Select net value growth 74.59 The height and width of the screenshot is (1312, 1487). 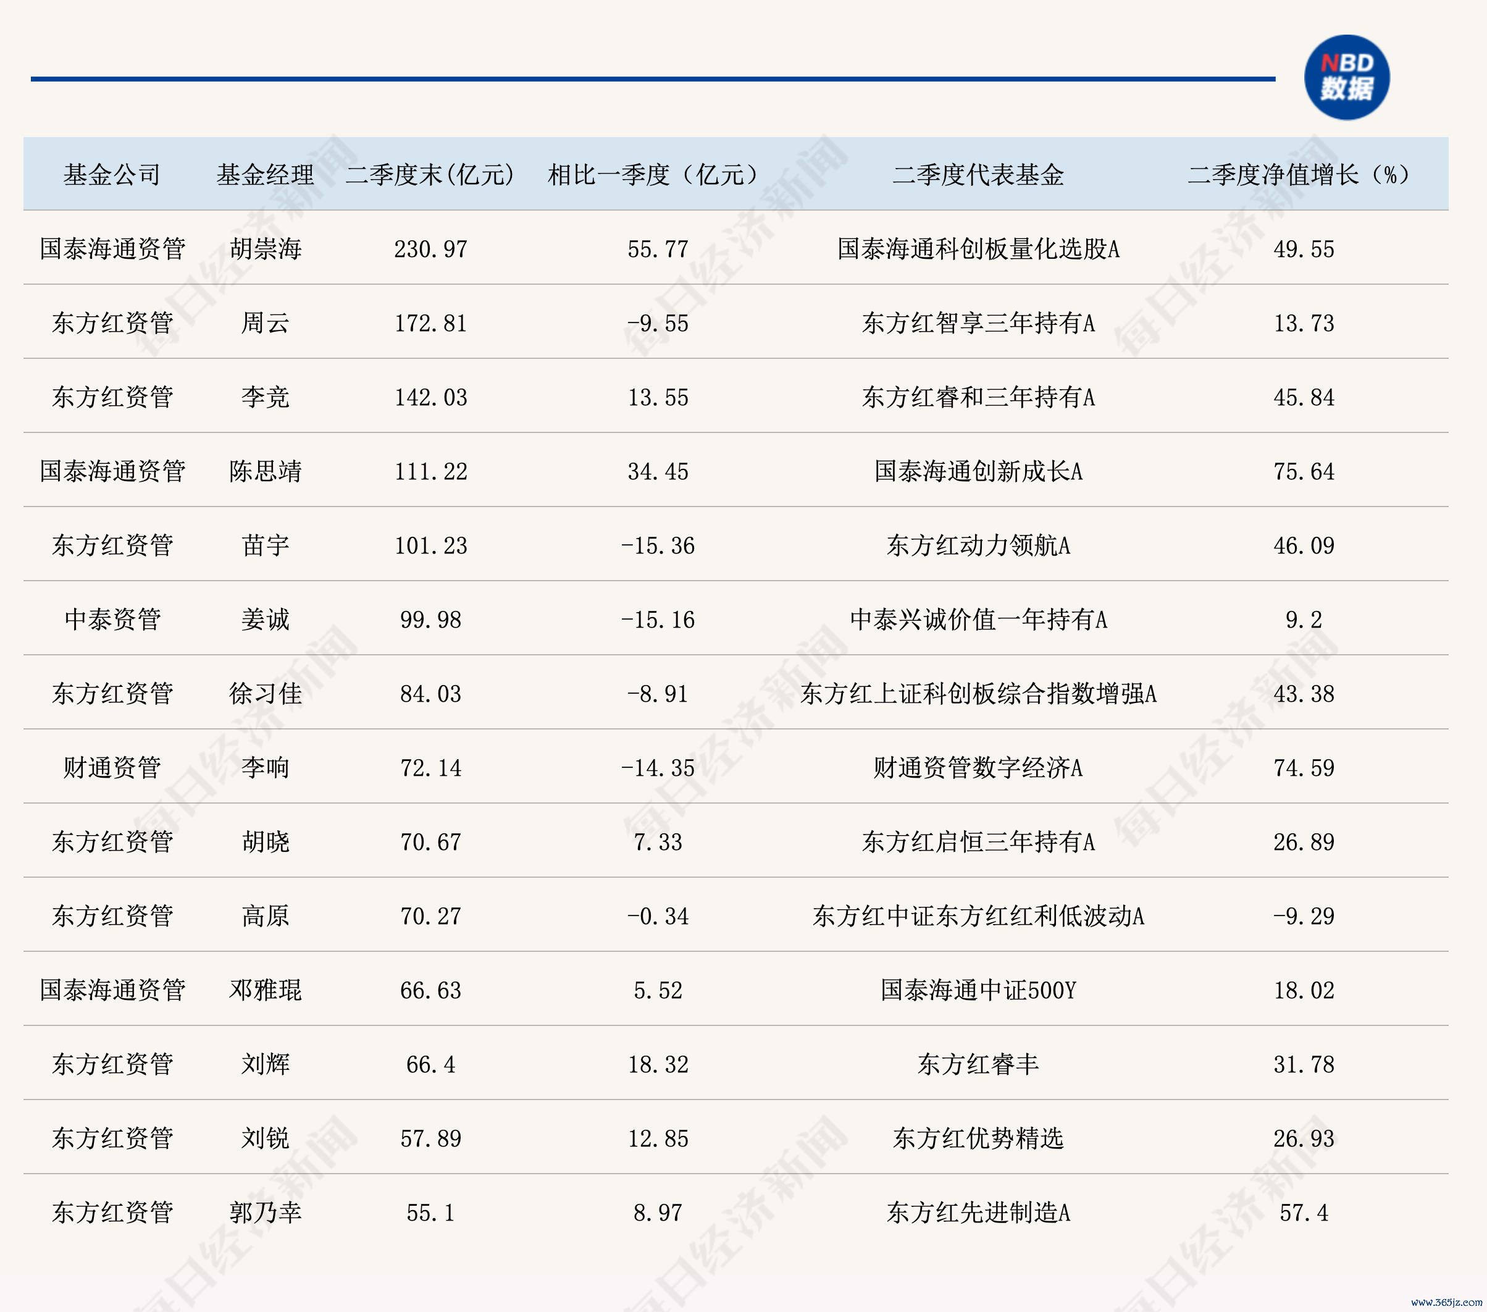1304,769
